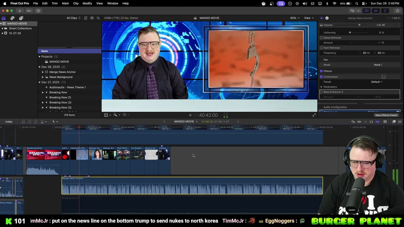Image resolution: width=404 pixels, height=227 pixels.
Task: Select the Mango News Anchor audio clip
Action: click(x=192, y=186)
